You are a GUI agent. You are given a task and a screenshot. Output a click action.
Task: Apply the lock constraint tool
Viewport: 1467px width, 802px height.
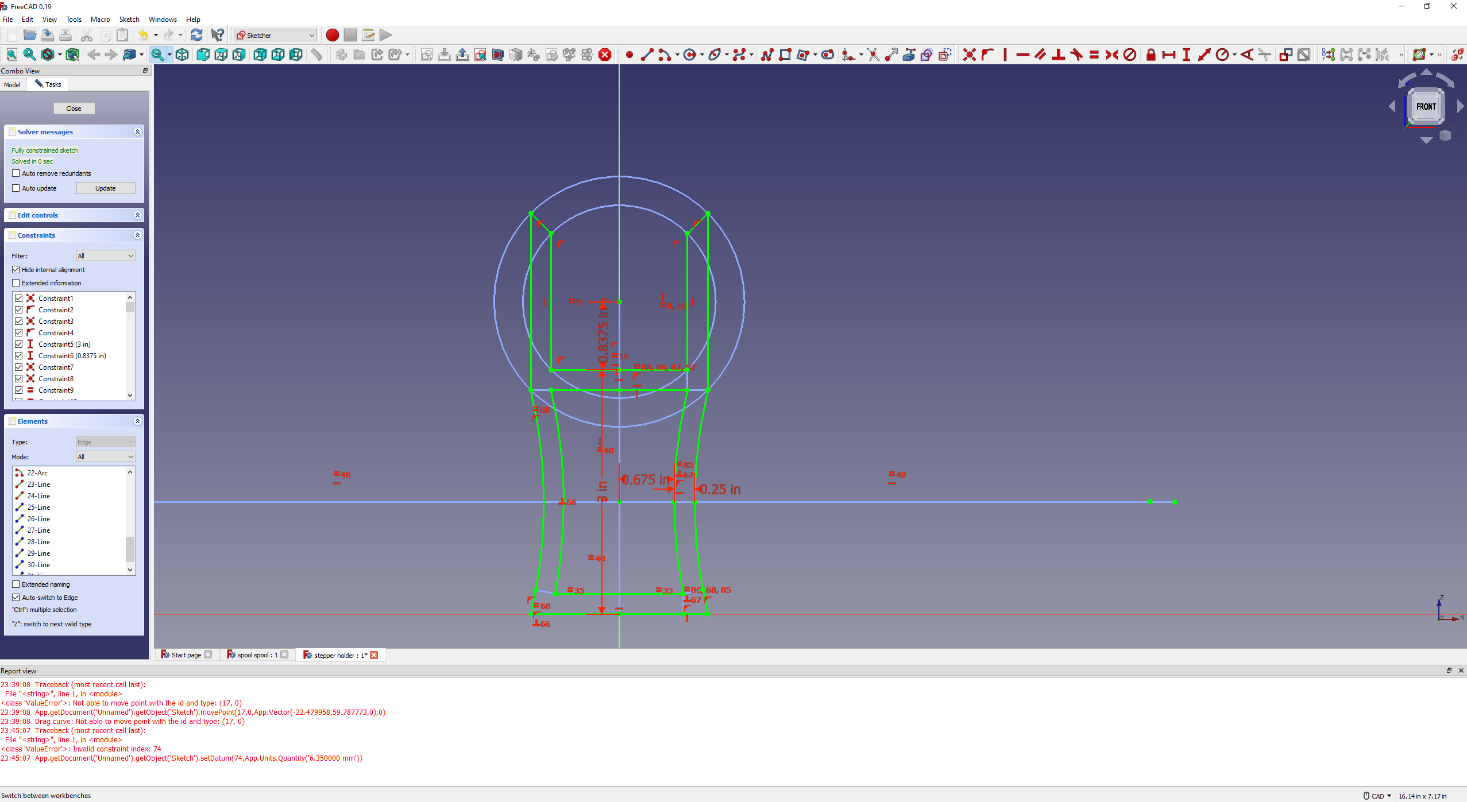(1151, 55)
